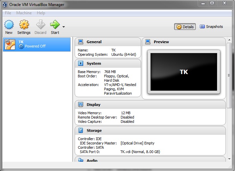235x171 pixels.
Task: Open Settings with the gear icon
Action: pos(24,25)
